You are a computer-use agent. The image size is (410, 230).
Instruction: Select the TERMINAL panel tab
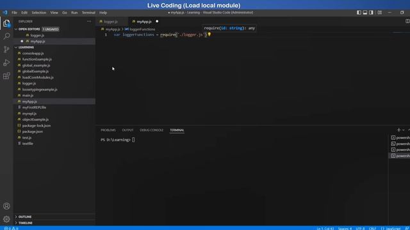[177, 130]
